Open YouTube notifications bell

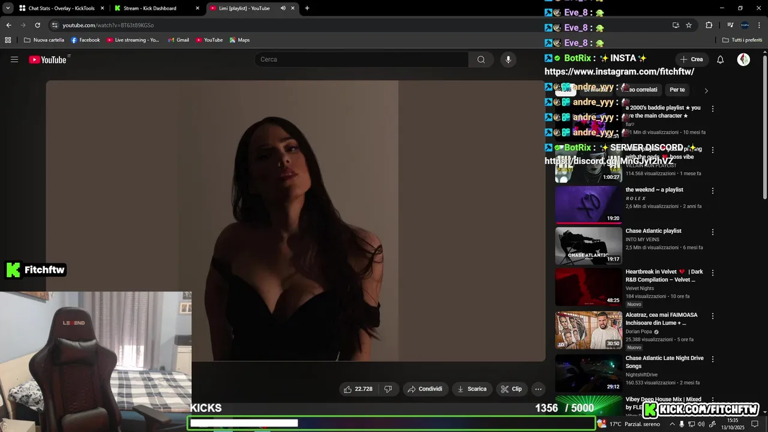721,59
